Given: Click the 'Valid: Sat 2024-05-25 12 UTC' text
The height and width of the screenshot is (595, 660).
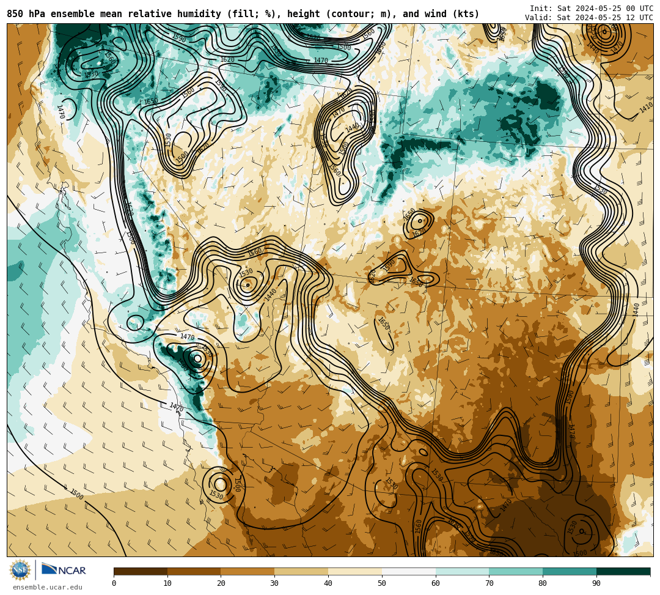Looking at the screenshot, I should coord(589,18).
